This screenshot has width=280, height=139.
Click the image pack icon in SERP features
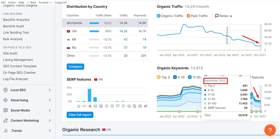pyautogui.click(x=101, y=106)
